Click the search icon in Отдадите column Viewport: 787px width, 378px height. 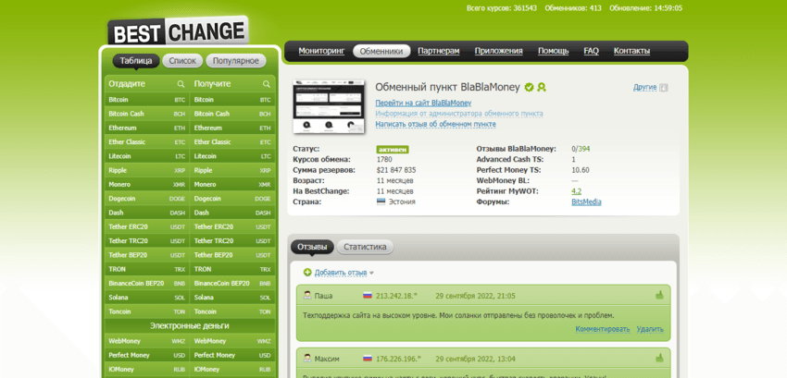(181, 84)
